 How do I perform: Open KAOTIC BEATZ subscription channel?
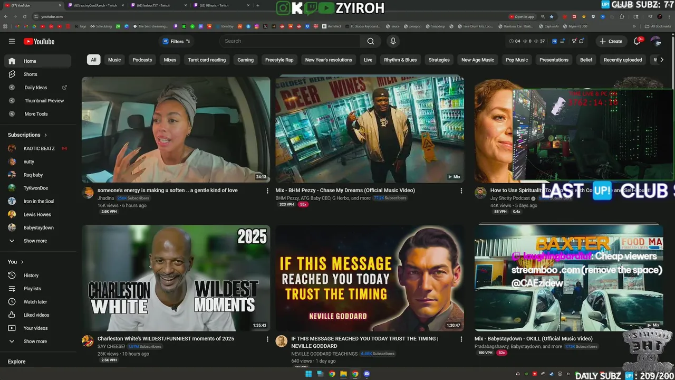pyautogui.click(x=38, y=148)
